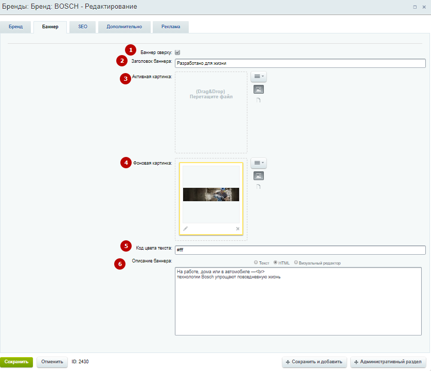Switch to the SEO tab
The image size is (431, 371).
82,27
